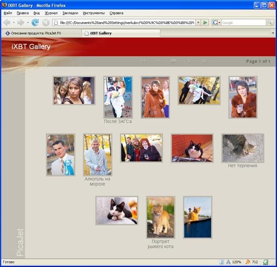Viewport: 277px width, 267px height.
Task: Open the Правка menu
Action: (23, 13)
